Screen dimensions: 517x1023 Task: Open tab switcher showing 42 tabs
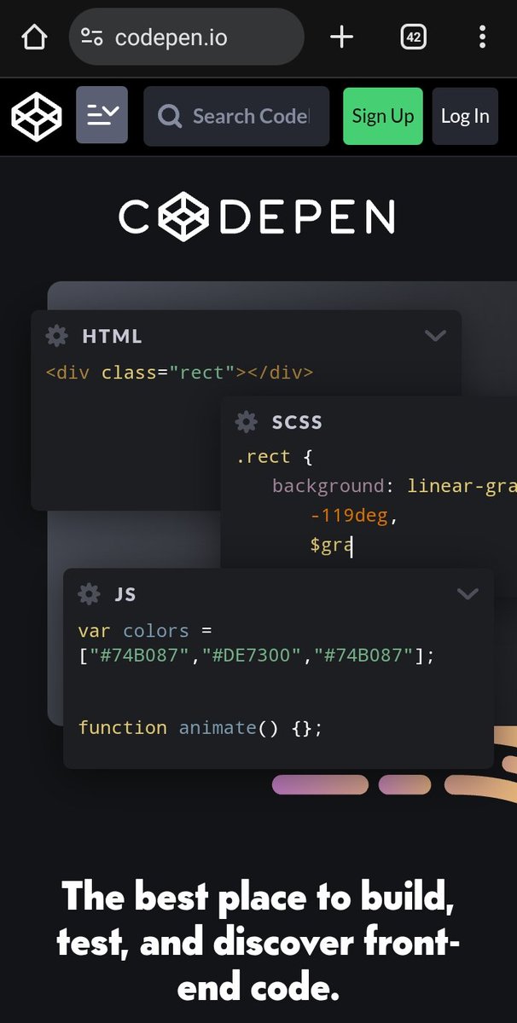pos(413,37)
